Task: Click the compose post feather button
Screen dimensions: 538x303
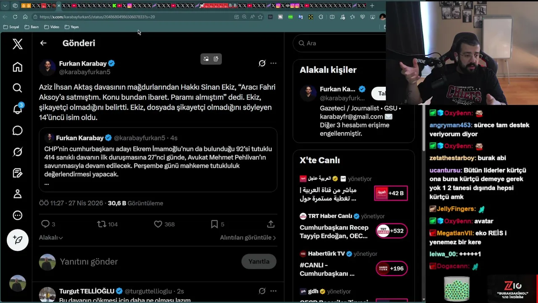Action: (17, 240)
